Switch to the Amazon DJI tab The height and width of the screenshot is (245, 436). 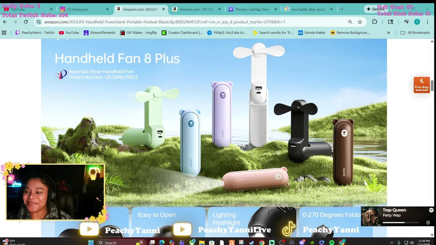(x=196, y=10)
